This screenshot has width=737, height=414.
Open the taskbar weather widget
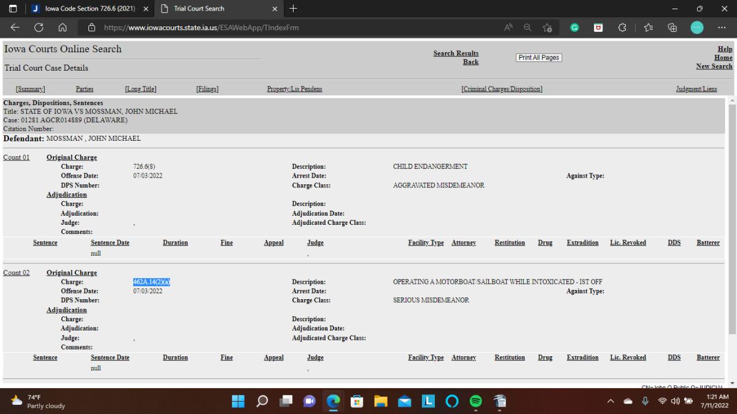38,401
